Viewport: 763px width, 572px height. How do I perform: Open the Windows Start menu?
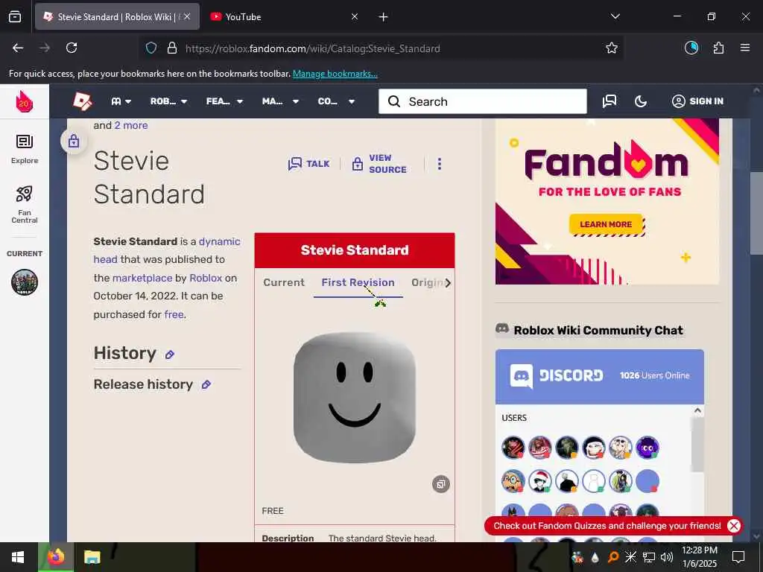18,557
